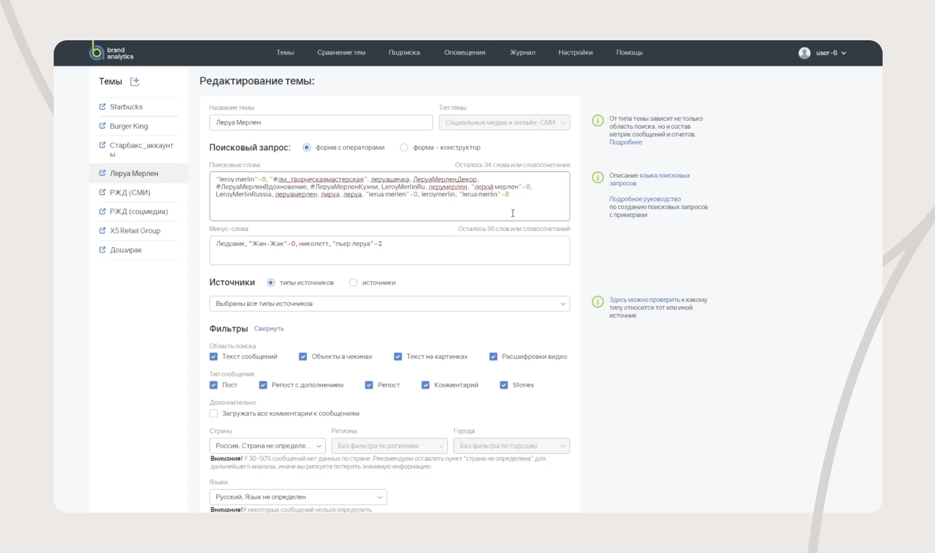935x553 pixels.
Task: Open Starbucks external link icon
Action: click(x=103, y=107)
